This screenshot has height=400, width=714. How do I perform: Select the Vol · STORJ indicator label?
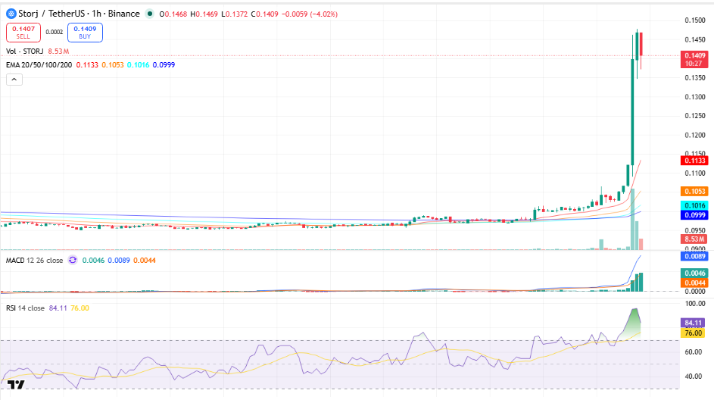coord(24,51)
